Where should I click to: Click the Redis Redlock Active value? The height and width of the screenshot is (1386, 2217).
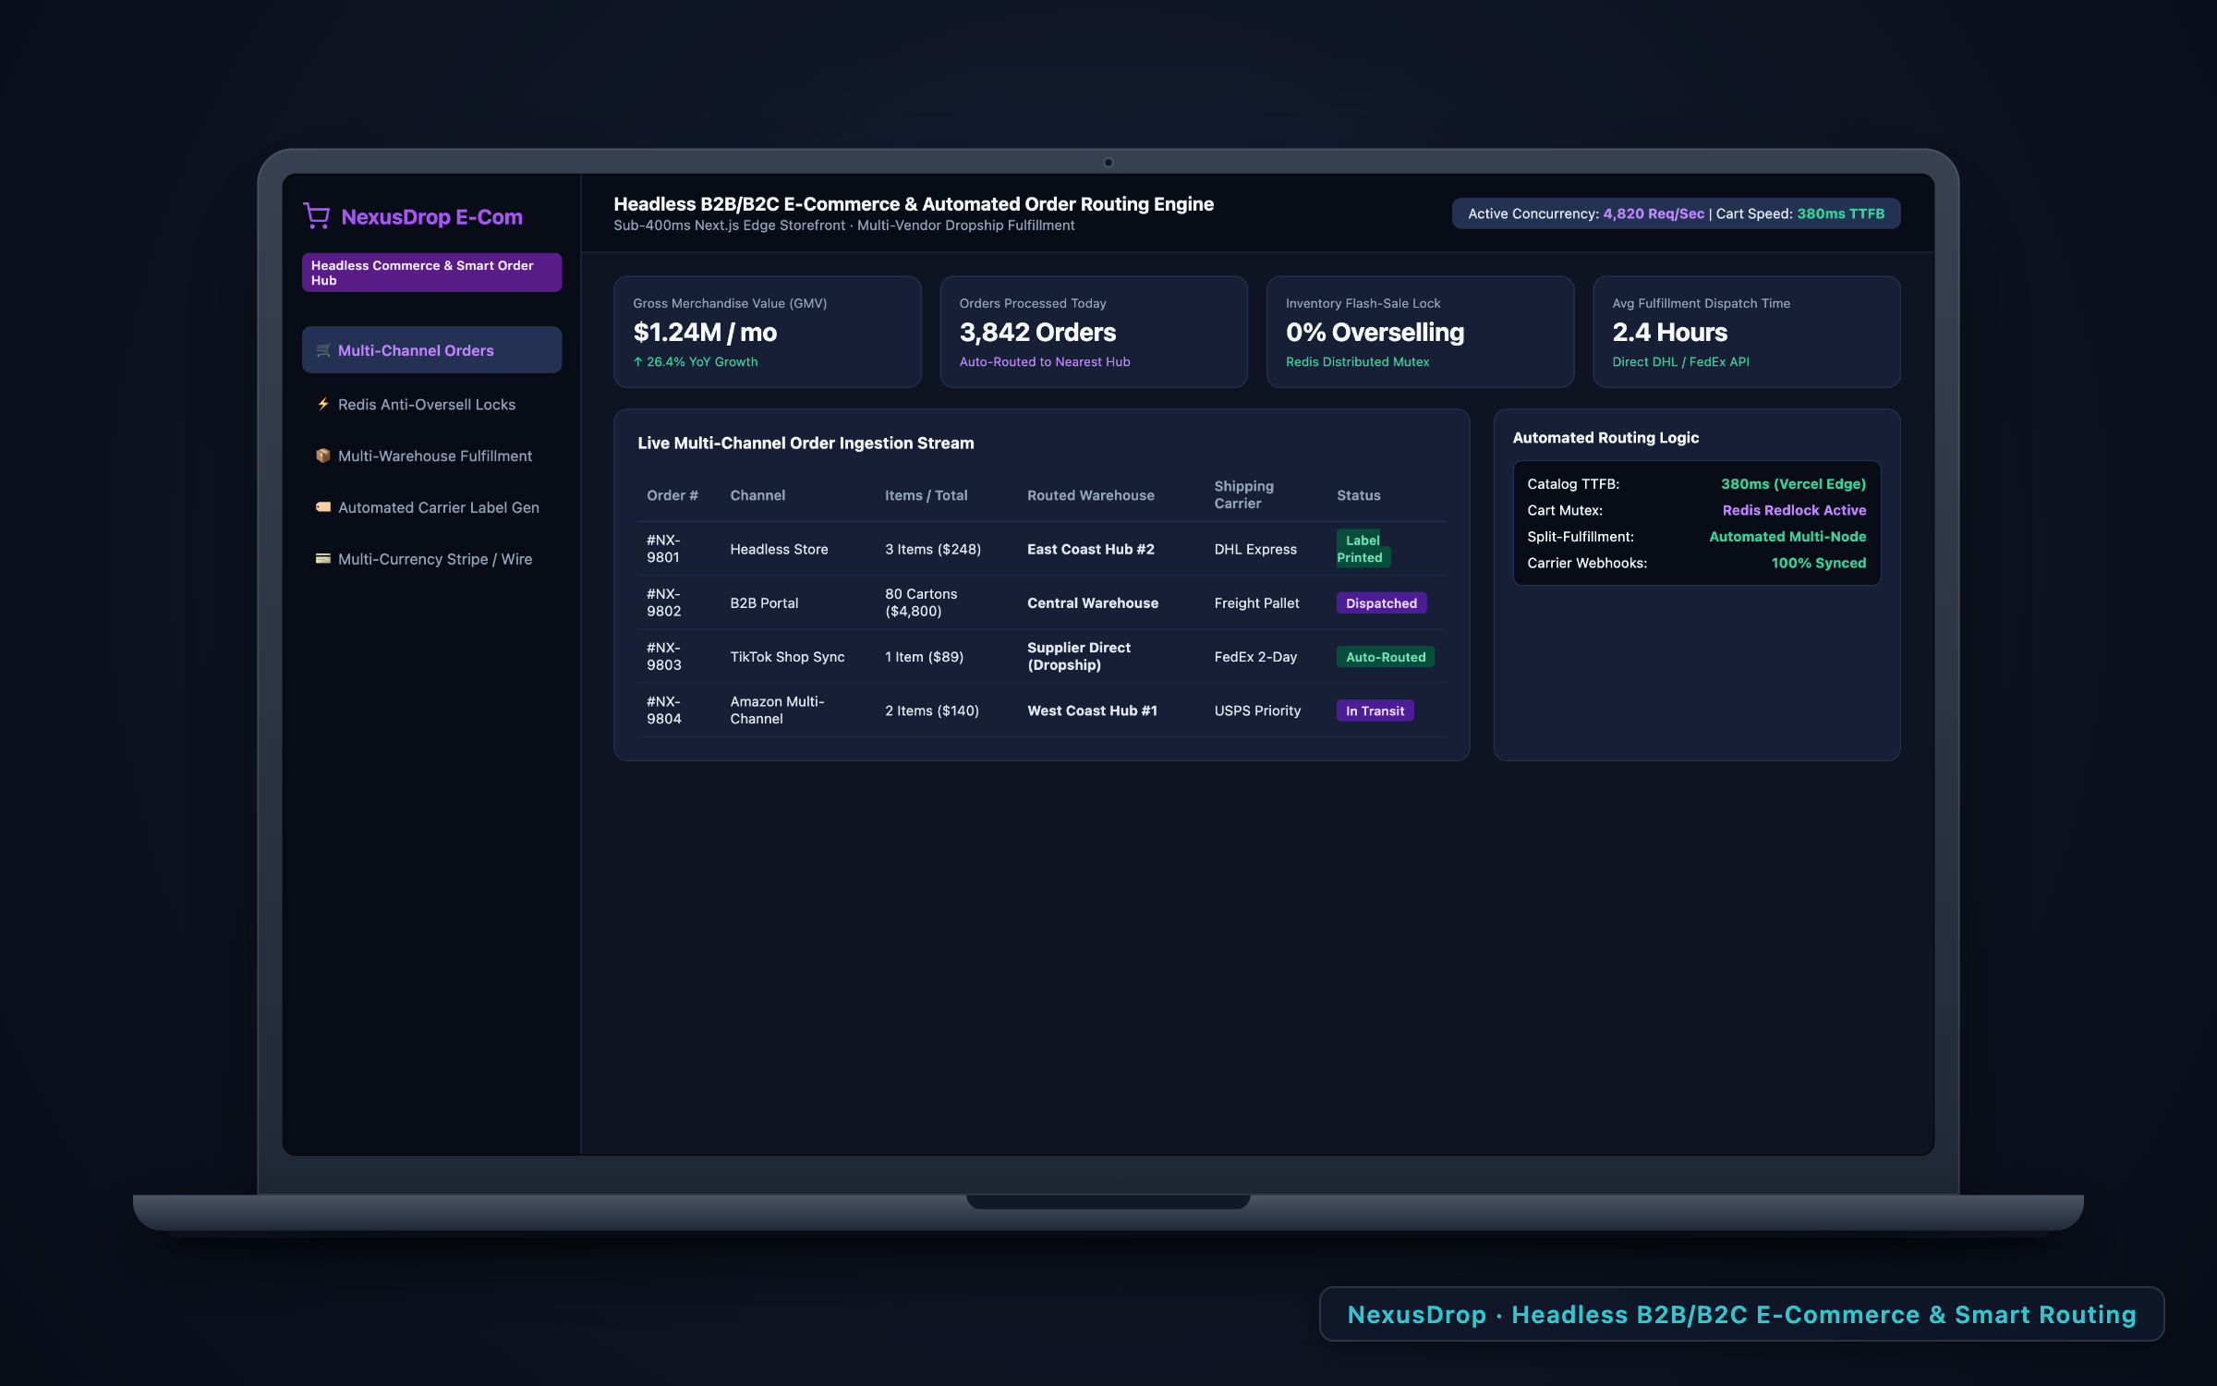[1794, 510]
